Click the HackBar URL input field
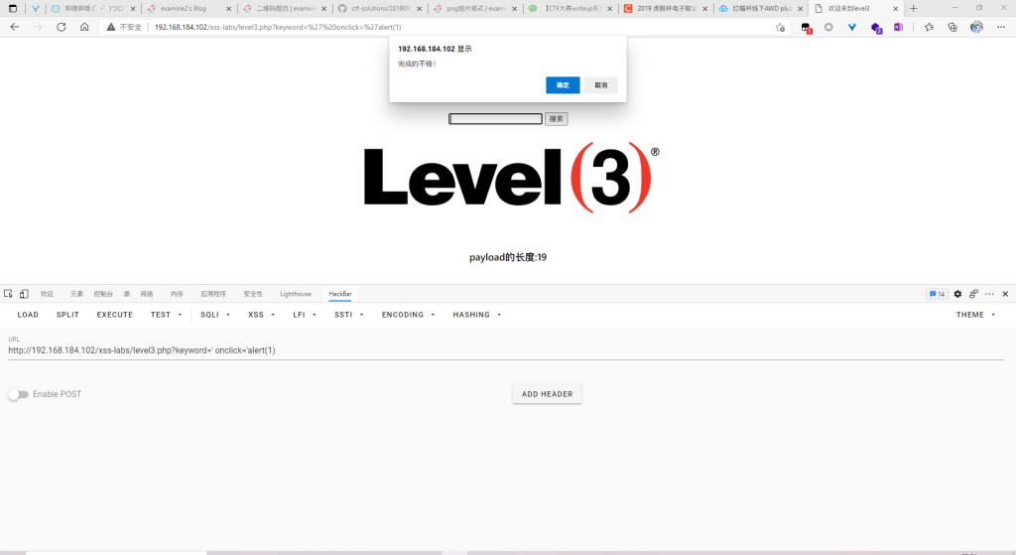Screen dimensions: 1016x555 pyautogui.click(x=506, y=350)
